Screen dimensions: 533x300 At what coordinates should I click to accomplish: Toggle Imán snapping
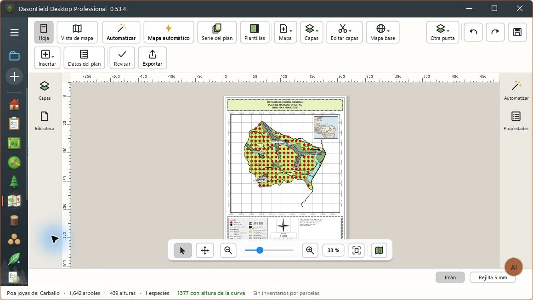[450, 277]
